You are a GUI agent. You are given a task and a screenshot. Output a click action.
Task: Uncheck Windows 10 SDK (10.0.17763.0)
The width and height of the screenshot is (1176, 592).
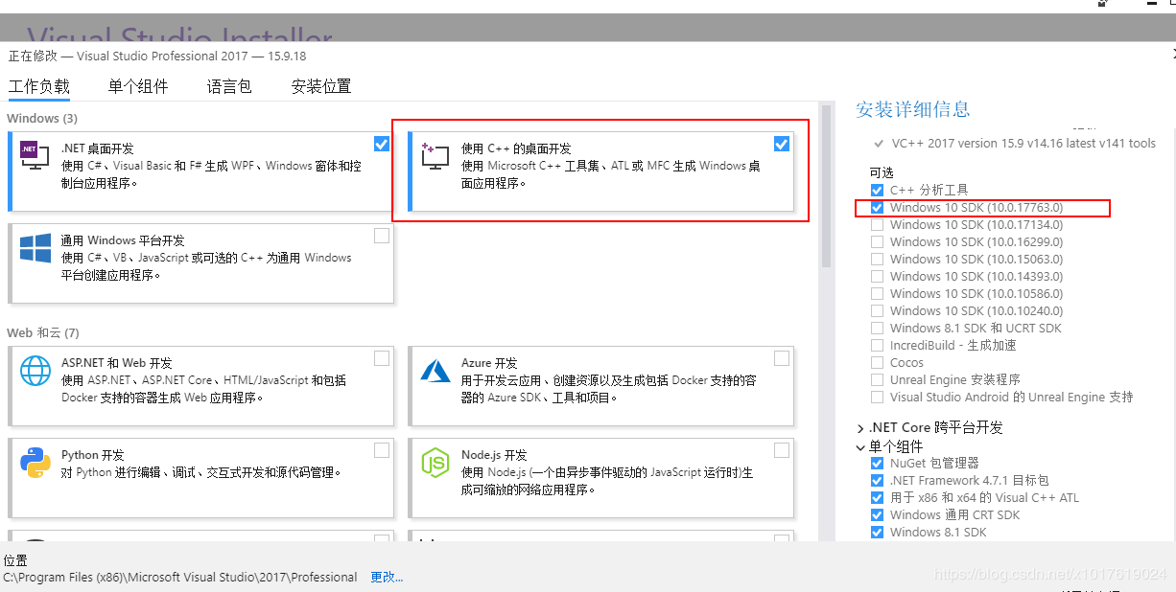[877, 207]
